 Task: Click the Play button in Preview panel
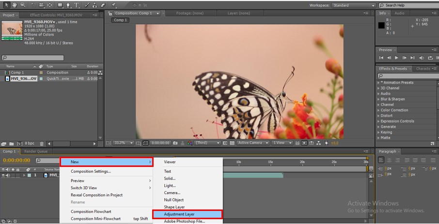pos(397,58)
